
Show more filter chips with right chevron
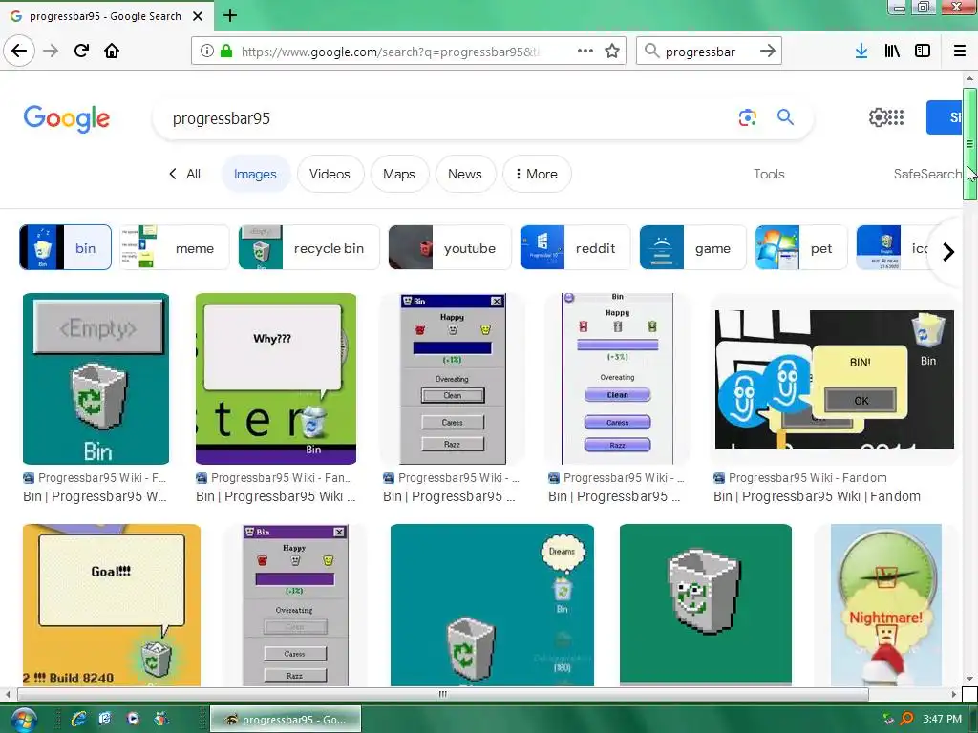(948, 252)
